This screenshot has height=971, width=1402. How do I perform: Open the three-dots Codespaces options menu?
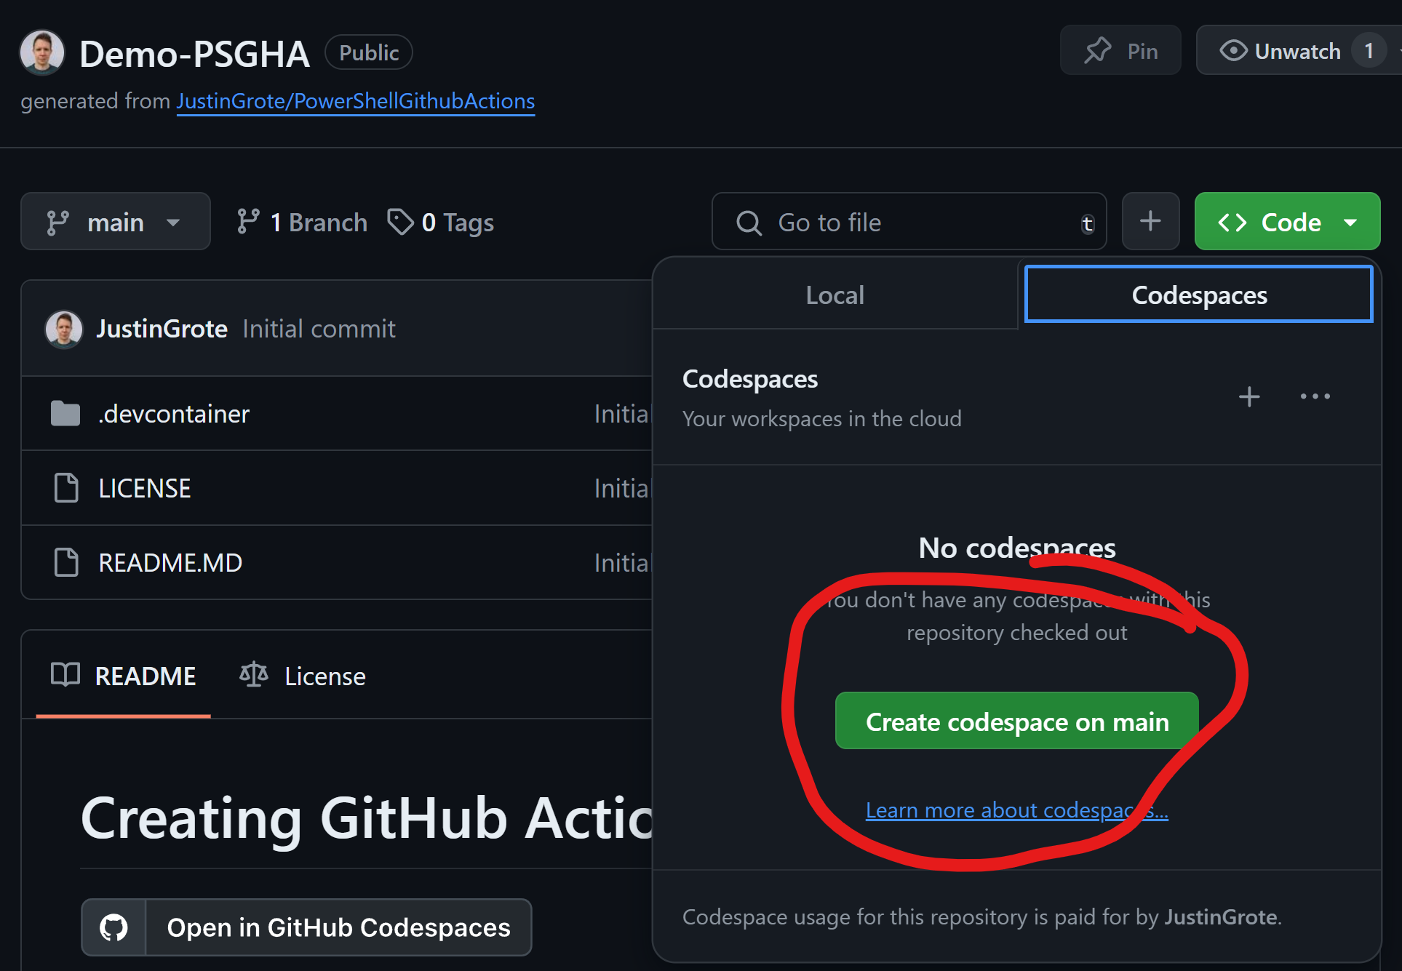(1315, 396)
